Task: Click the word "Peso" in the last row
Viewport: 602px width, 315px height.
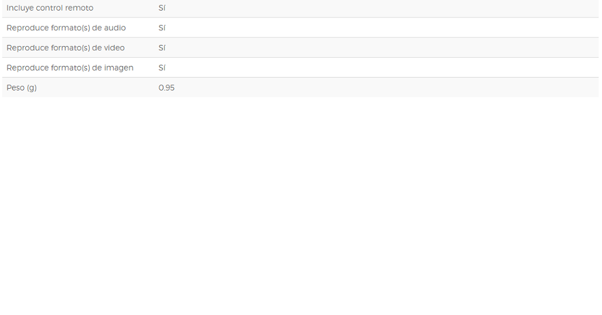Action: pos(16,87)
